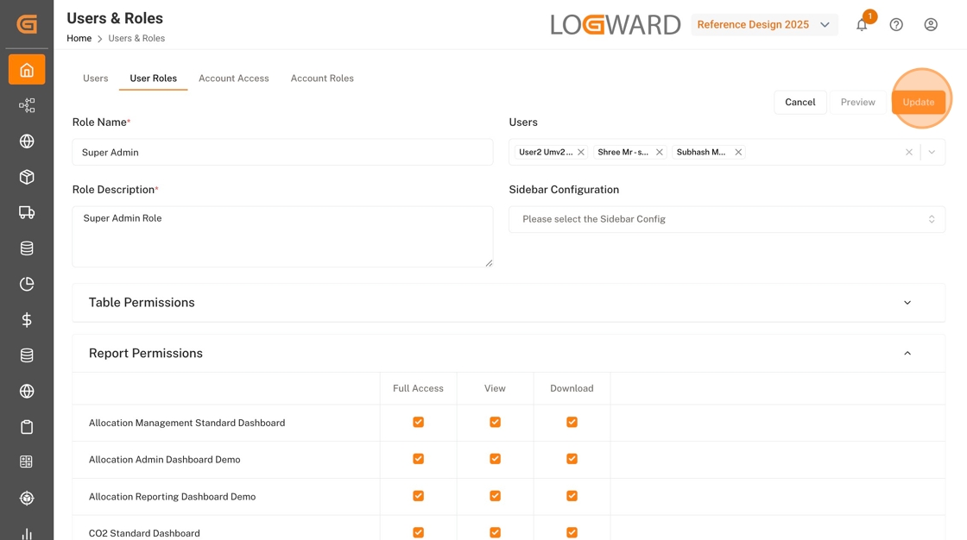Image resolution: width=967 pixels, height=540 pixels.
Task: Click Update button
Action: [919, 103]
